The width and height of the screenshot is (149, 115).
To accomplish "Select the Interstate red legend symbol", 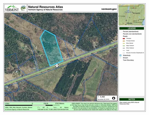I will 124,39.
